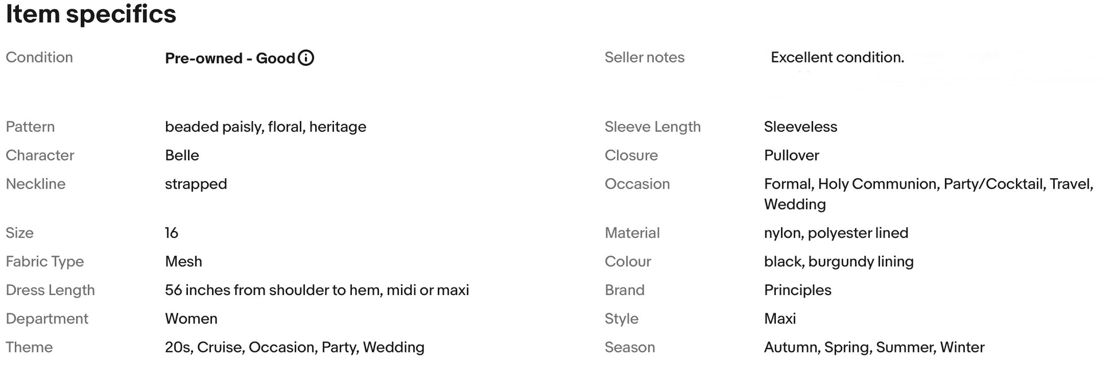
Task: Click the Colour value black, burgundy lining
Action: 839,261
